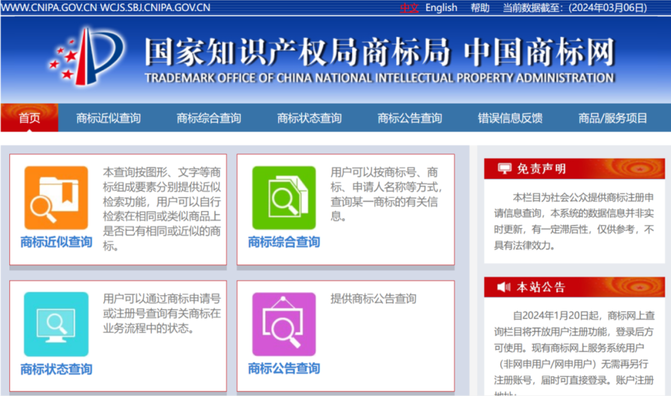The image size is (671, 396).
Task: Click the description text 提供商标公告查询
Action: tap(373, 299)
